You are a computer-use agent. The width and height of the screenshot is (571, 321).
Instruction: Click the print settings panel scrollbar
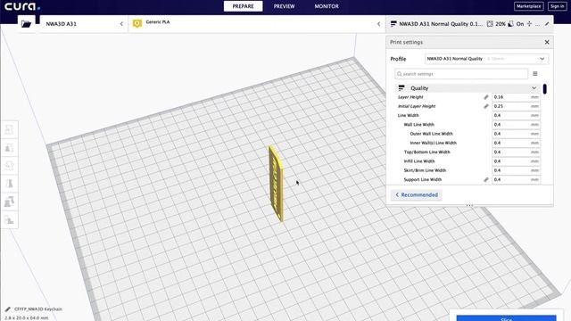point(545,89)
